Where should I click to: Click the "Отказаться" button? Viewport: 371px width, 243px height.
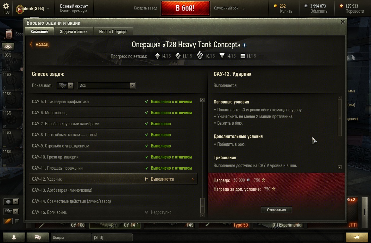pos(276,210)
